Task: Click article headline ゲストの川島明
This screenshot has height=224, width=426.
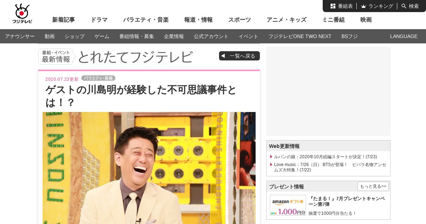Action: click(141, 96)
